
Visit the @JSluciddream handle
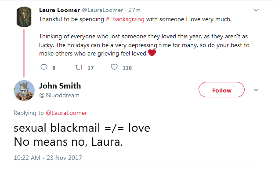59,95
